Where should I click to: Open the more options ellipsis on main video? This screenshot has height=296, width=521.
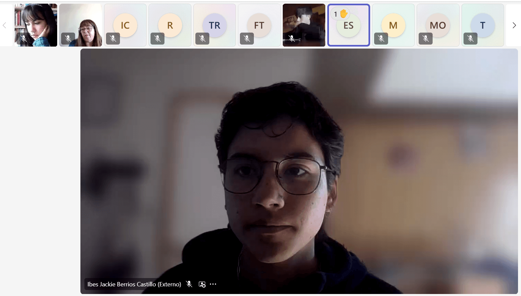tap(213, 284)
